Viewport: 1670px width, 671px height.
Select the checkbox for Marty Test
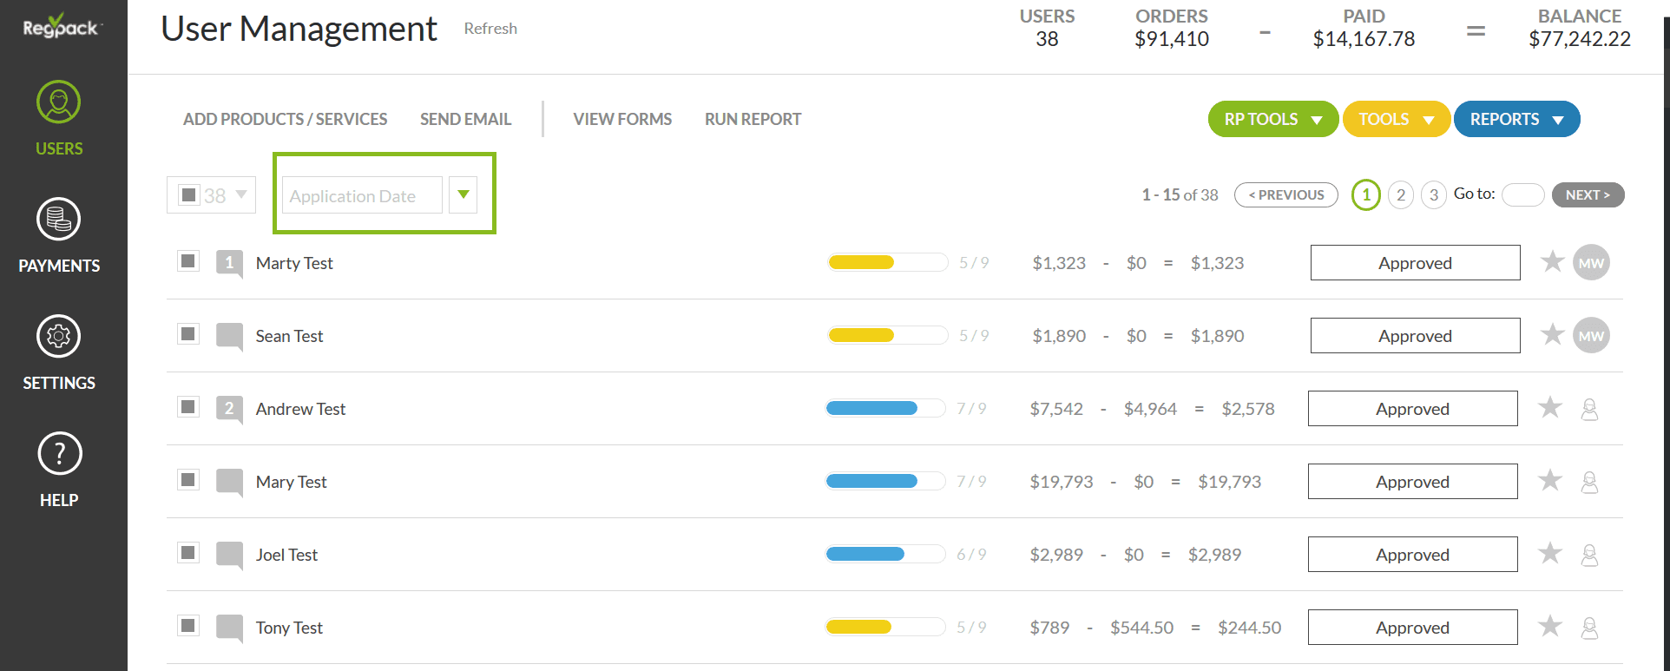(x=188, y=261)
